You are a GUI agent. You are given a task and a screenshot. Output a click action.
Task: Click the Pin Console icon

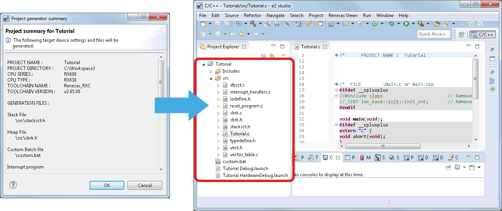click(x=448, y=167)
